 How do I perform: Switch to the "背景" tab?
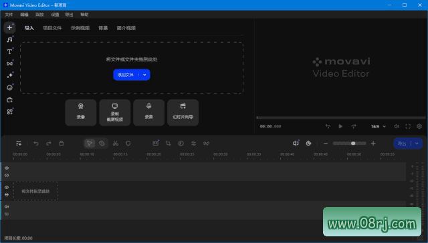coord(103,28)
